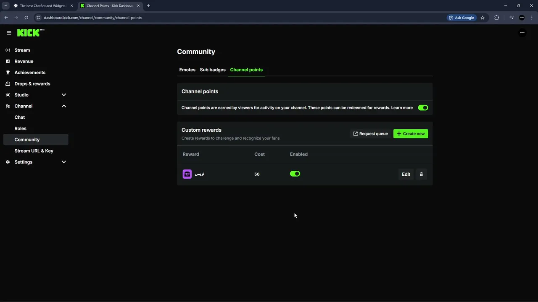Open the media control icon in the browser toolbar
Viewport: 538px width, 302px height.
tap(511, 18)
